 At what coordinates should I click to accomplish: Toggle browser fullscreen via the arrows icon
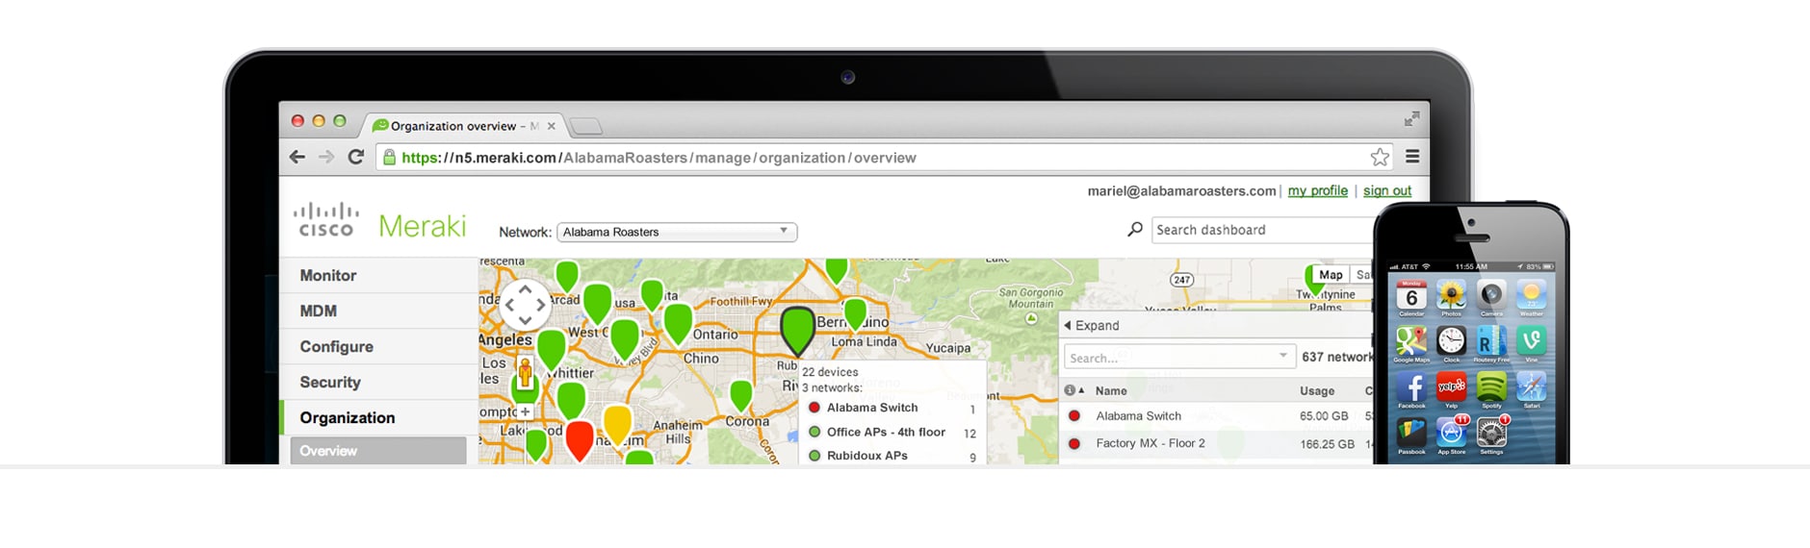click(1411, 118)
